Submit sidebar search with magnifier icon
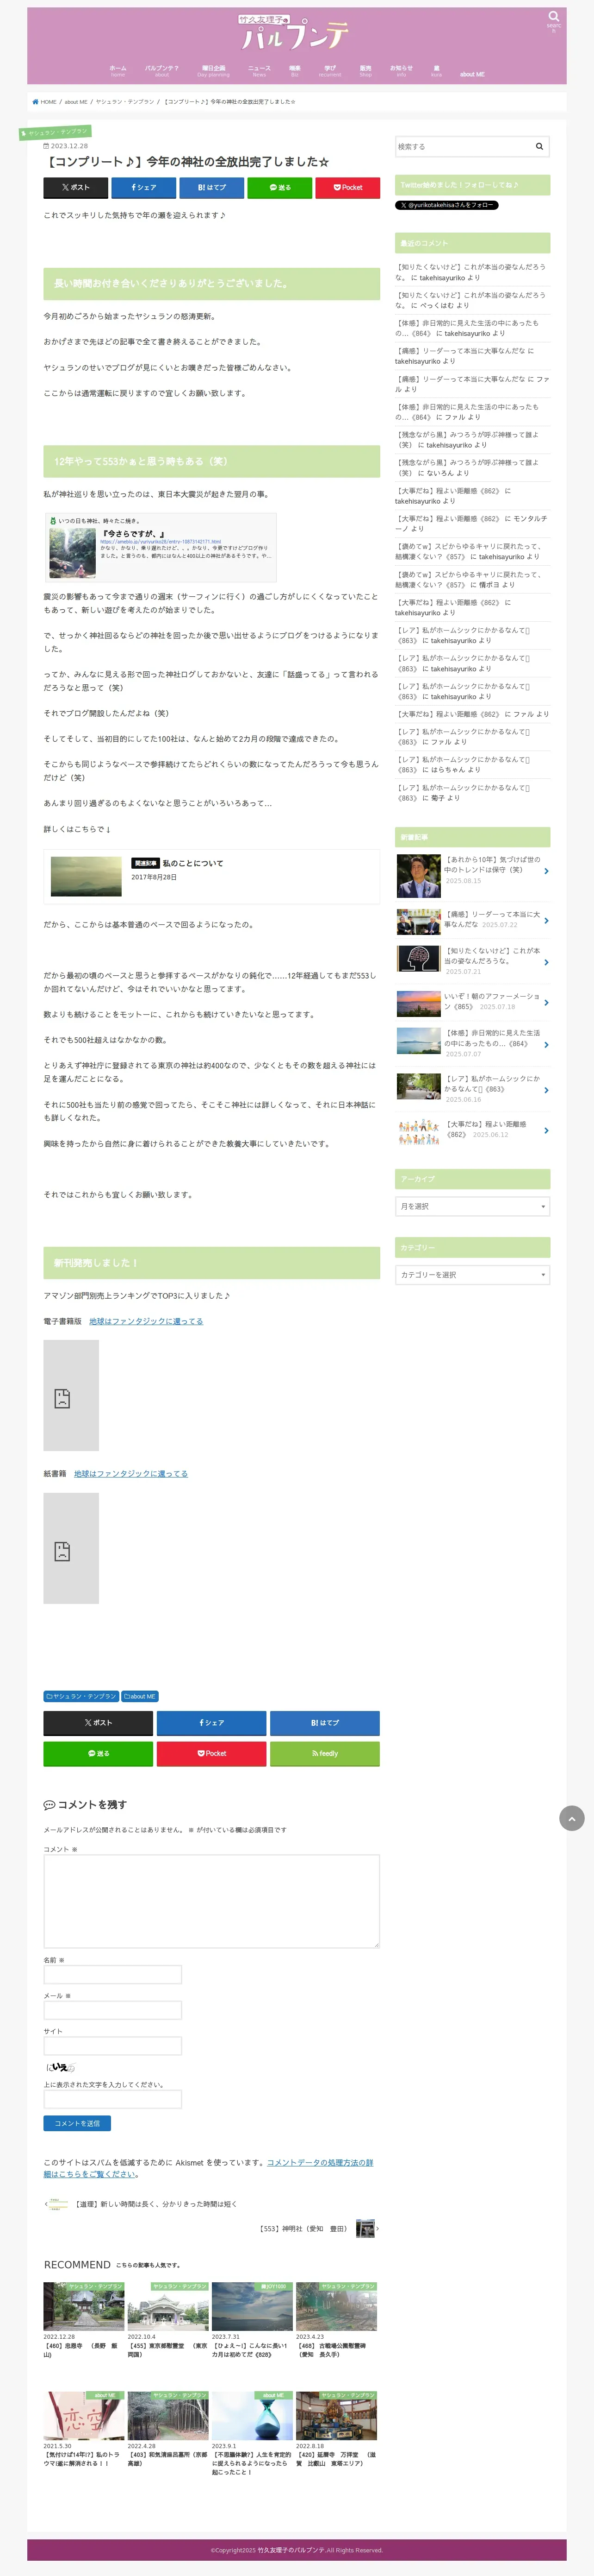 (x=539, y=146)
